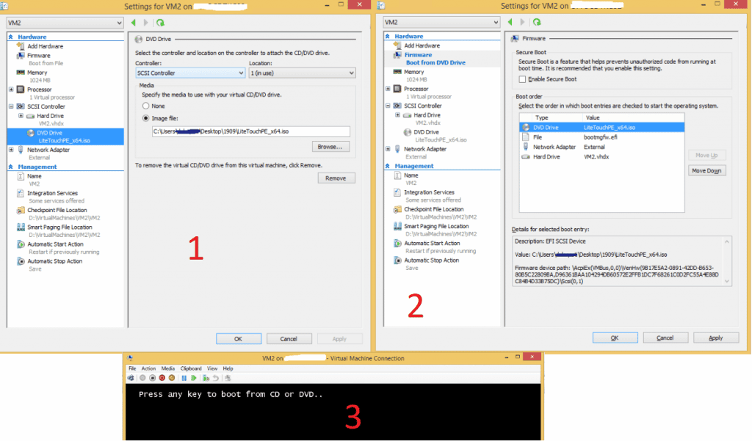Click the red Shut Down icon in VM toolbar
752x441 pixels.
[x=162, y=378]
